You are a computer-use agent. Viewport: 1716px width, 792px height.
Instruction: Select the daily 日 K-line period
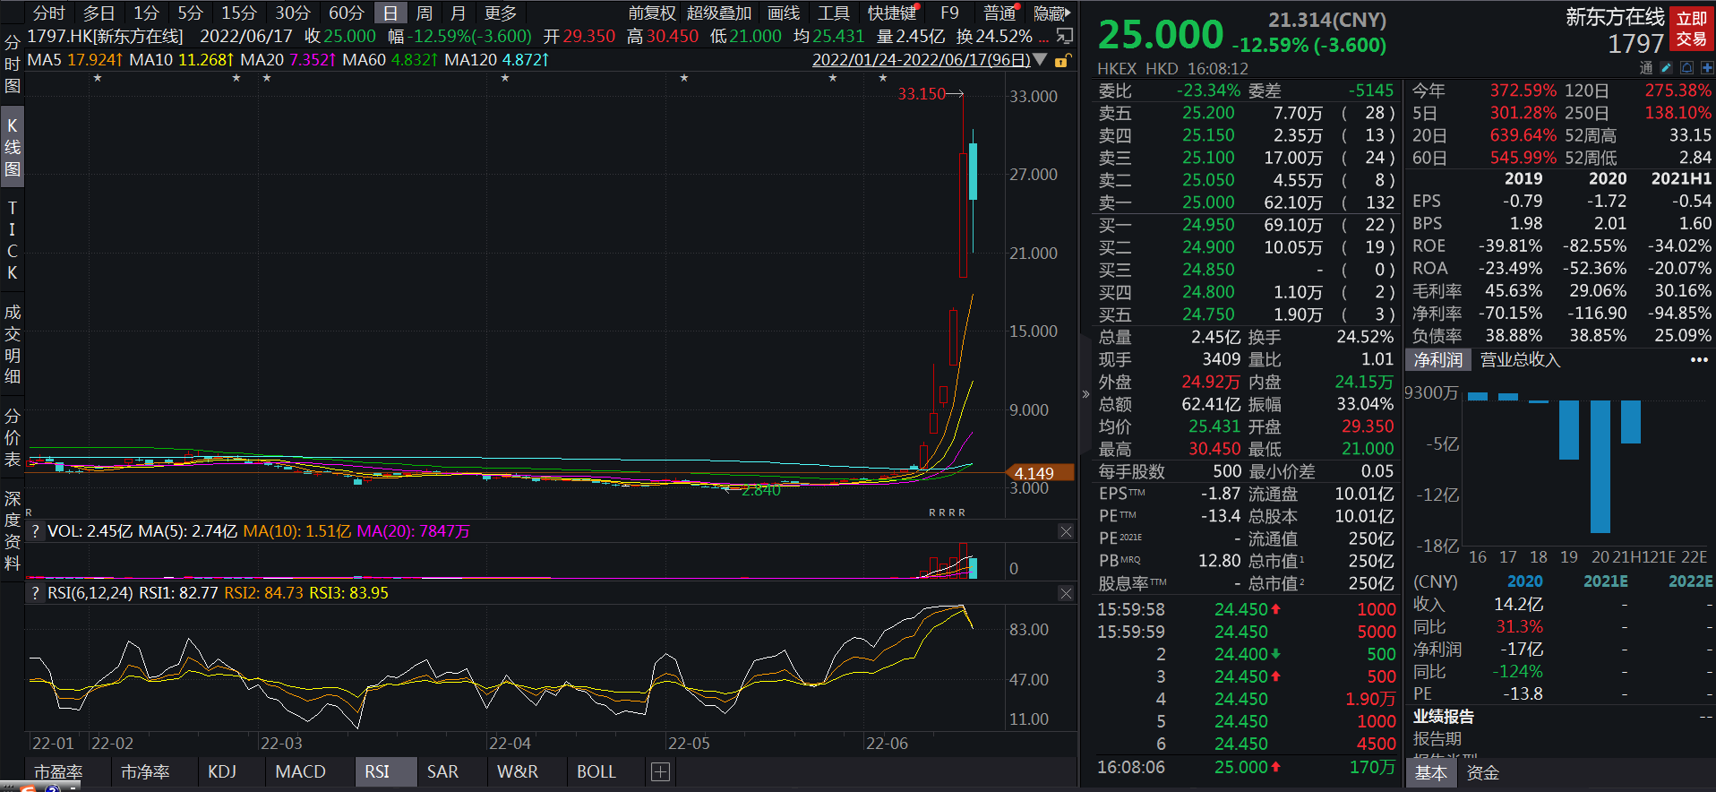pyautogui.click(x=390, y=13)
